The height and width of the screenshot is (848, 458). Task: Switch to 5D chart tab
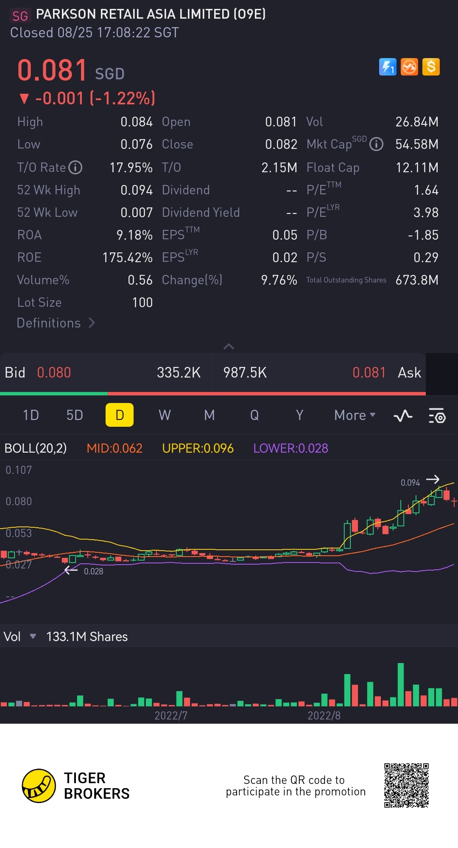[75, 415]
